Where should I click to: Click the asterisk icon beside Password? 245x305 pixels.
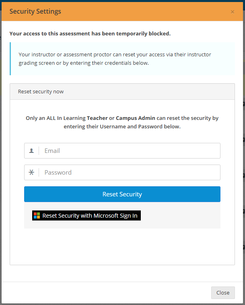tap(31, 172)
